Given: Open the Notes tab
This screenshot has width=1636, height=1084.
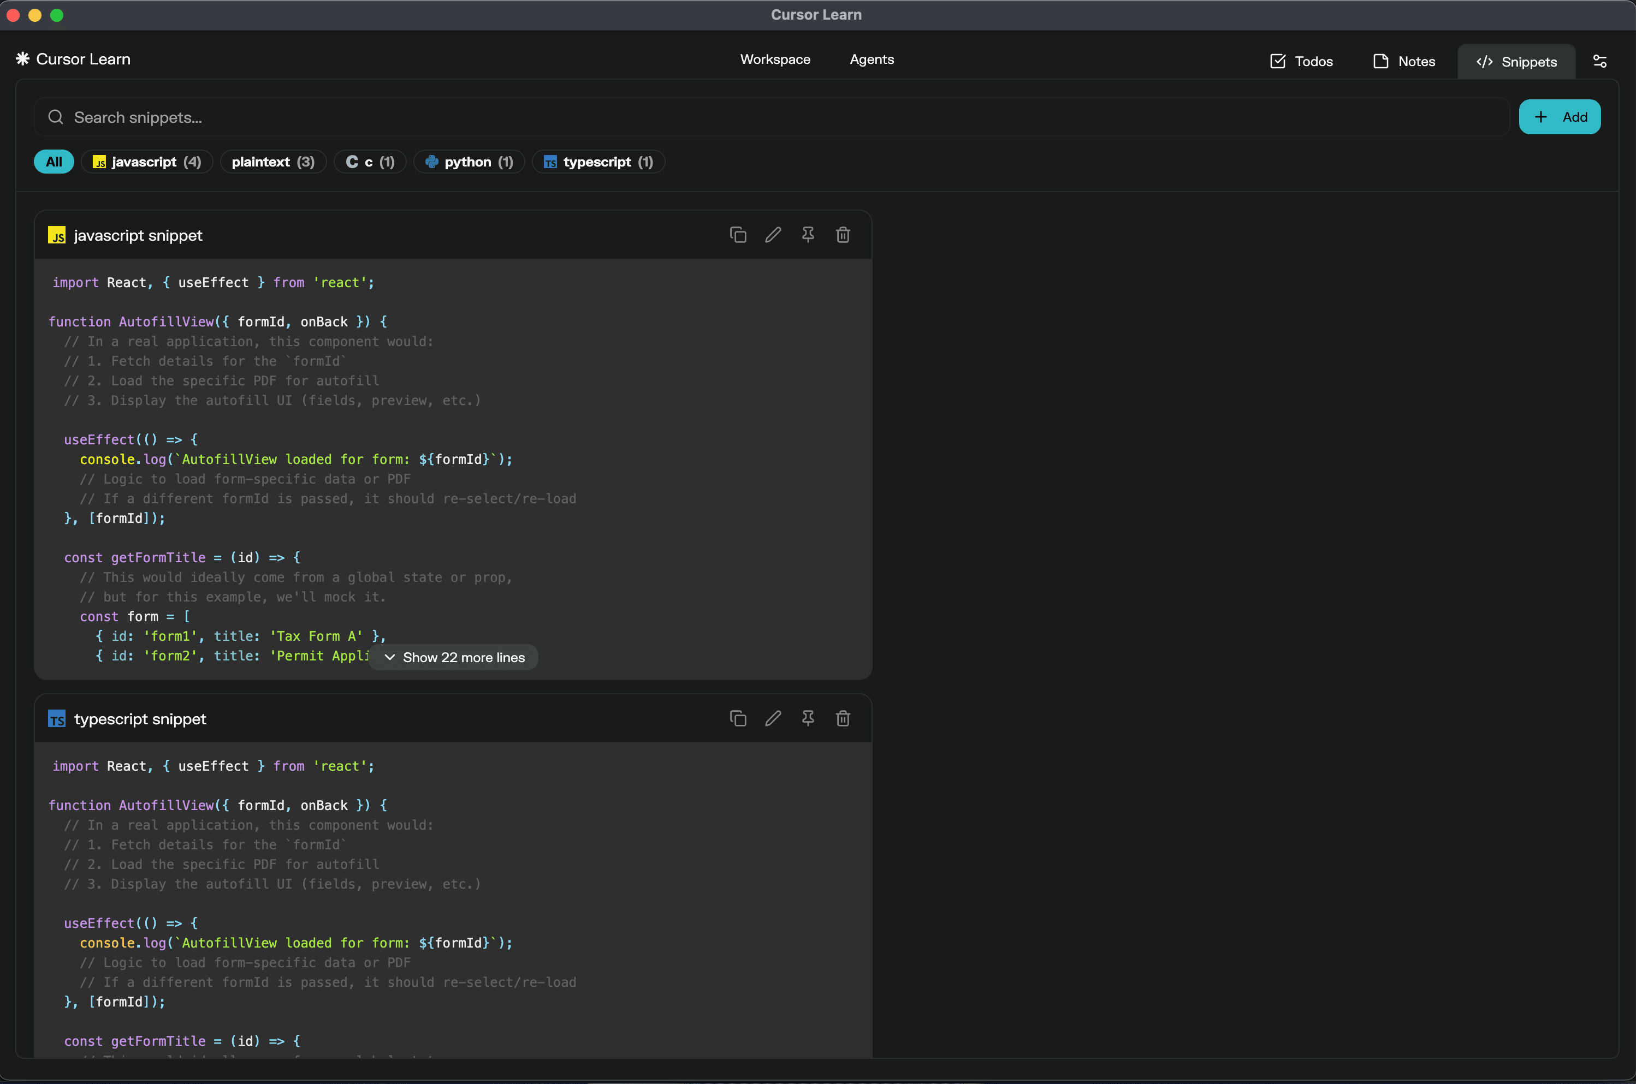Looking at the screenshot, I should pos(1404,62).
